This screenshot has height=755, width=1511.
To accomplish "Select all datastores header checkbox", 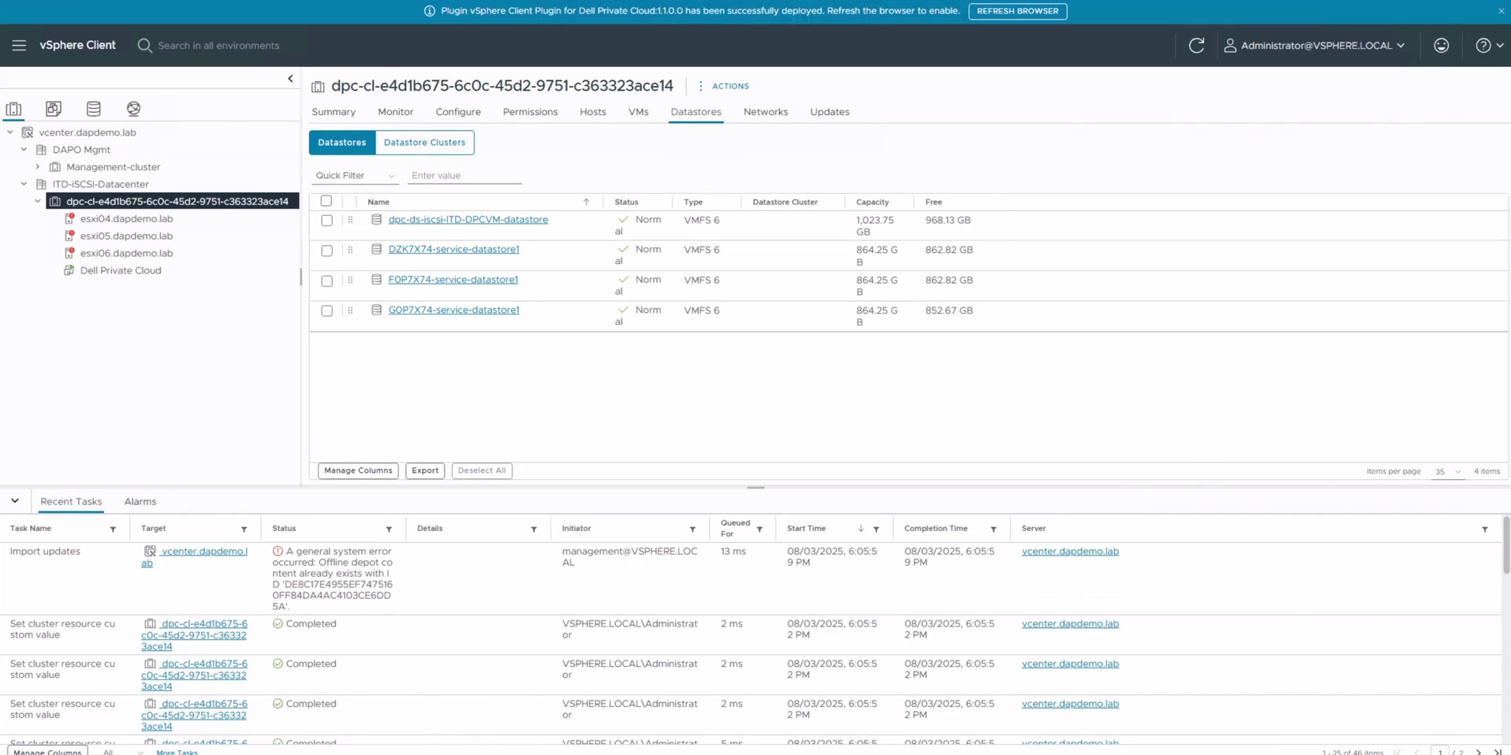I will pos(326,202).
